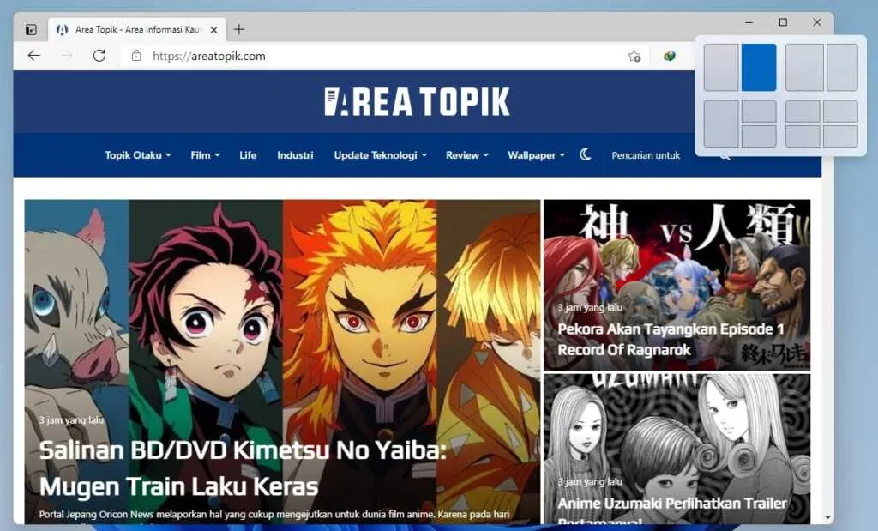
Task: Open a new tab with plus button
Action: point(239,29)
